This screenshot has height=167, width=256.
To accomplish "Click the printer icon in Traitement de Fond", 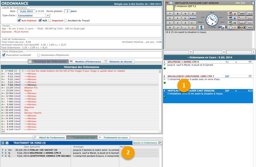I will click(7, 143).
